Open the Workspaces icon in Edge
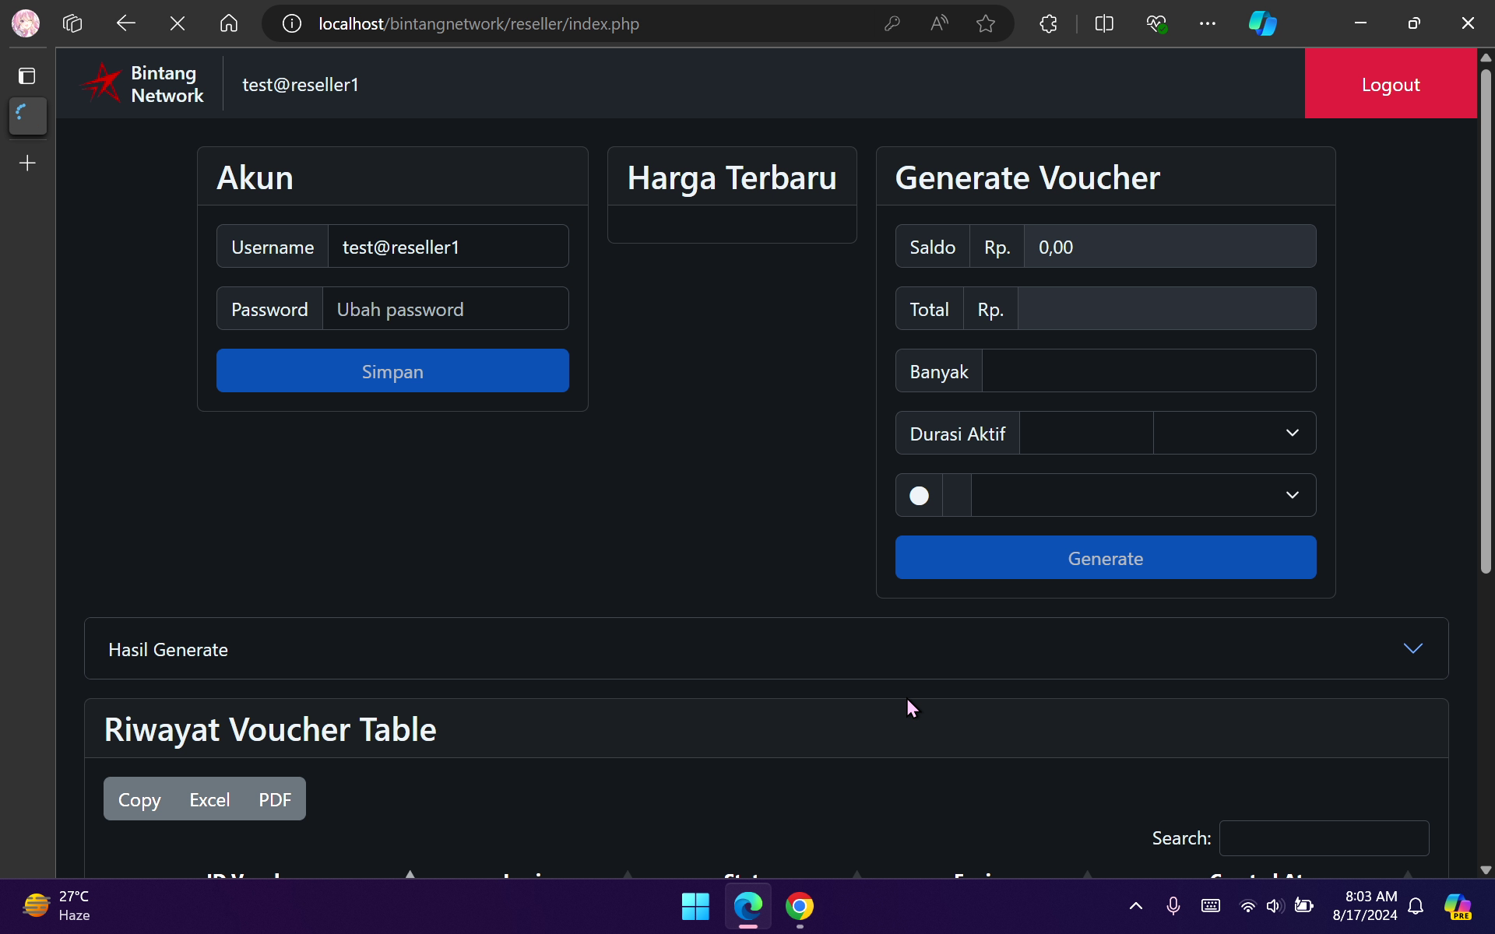Viewport: 1495px width, 934px height. [72, 23]
